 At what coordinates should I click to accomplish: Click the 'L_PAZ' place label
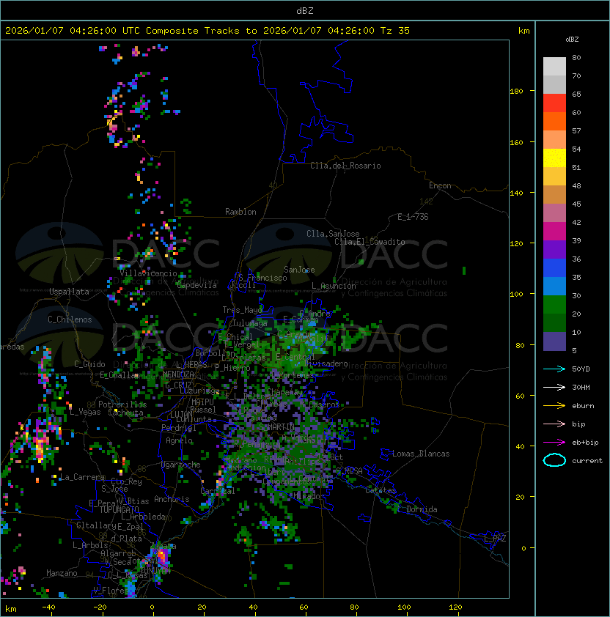click(495, 539)
